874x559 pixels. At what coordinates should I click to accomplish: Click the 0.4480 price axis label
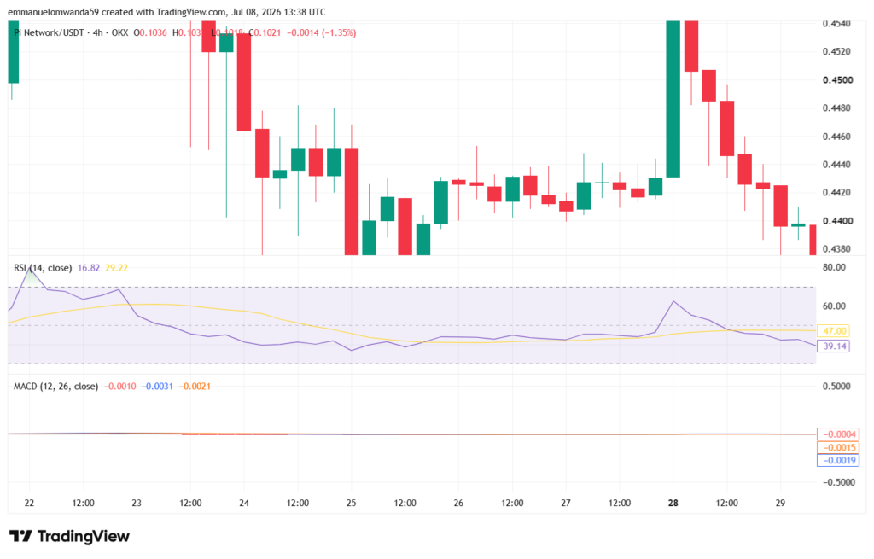[836, 108]
